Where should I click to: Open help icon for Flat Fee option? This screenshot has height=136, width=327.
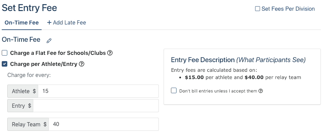tap(110, 53)
